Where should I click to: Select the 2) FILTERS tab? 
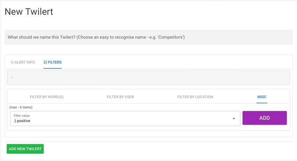[x=53, y=62]
